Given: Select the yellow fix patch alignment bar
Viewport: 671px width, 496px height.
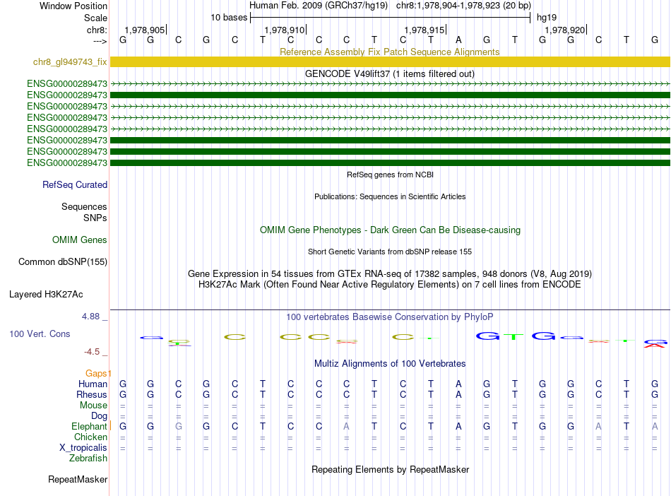Looking at the screenshot, I should tap(391, 62).
